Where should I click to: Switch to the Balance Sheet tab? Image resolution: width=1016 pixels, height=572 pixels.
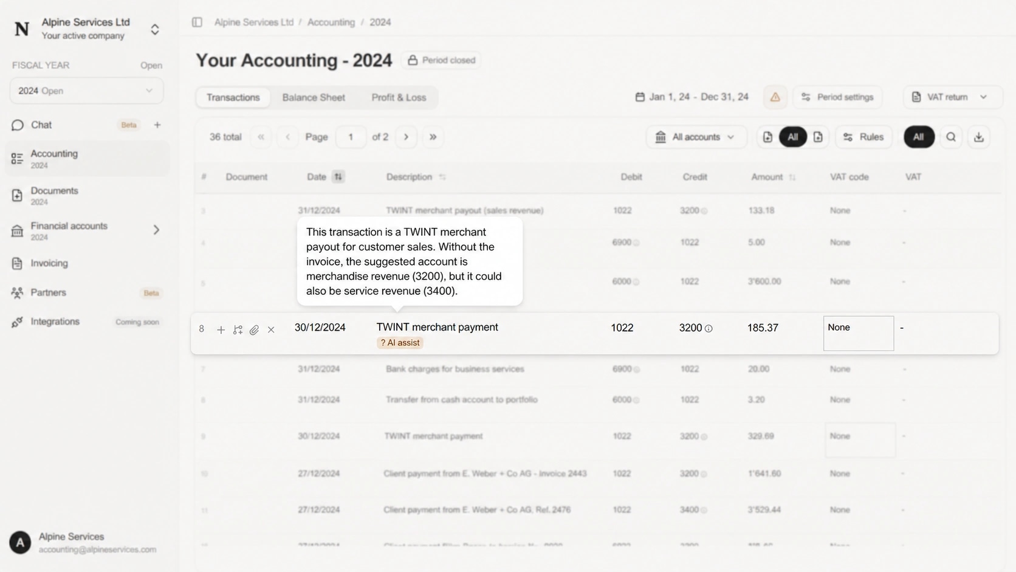tap(314, 97)
